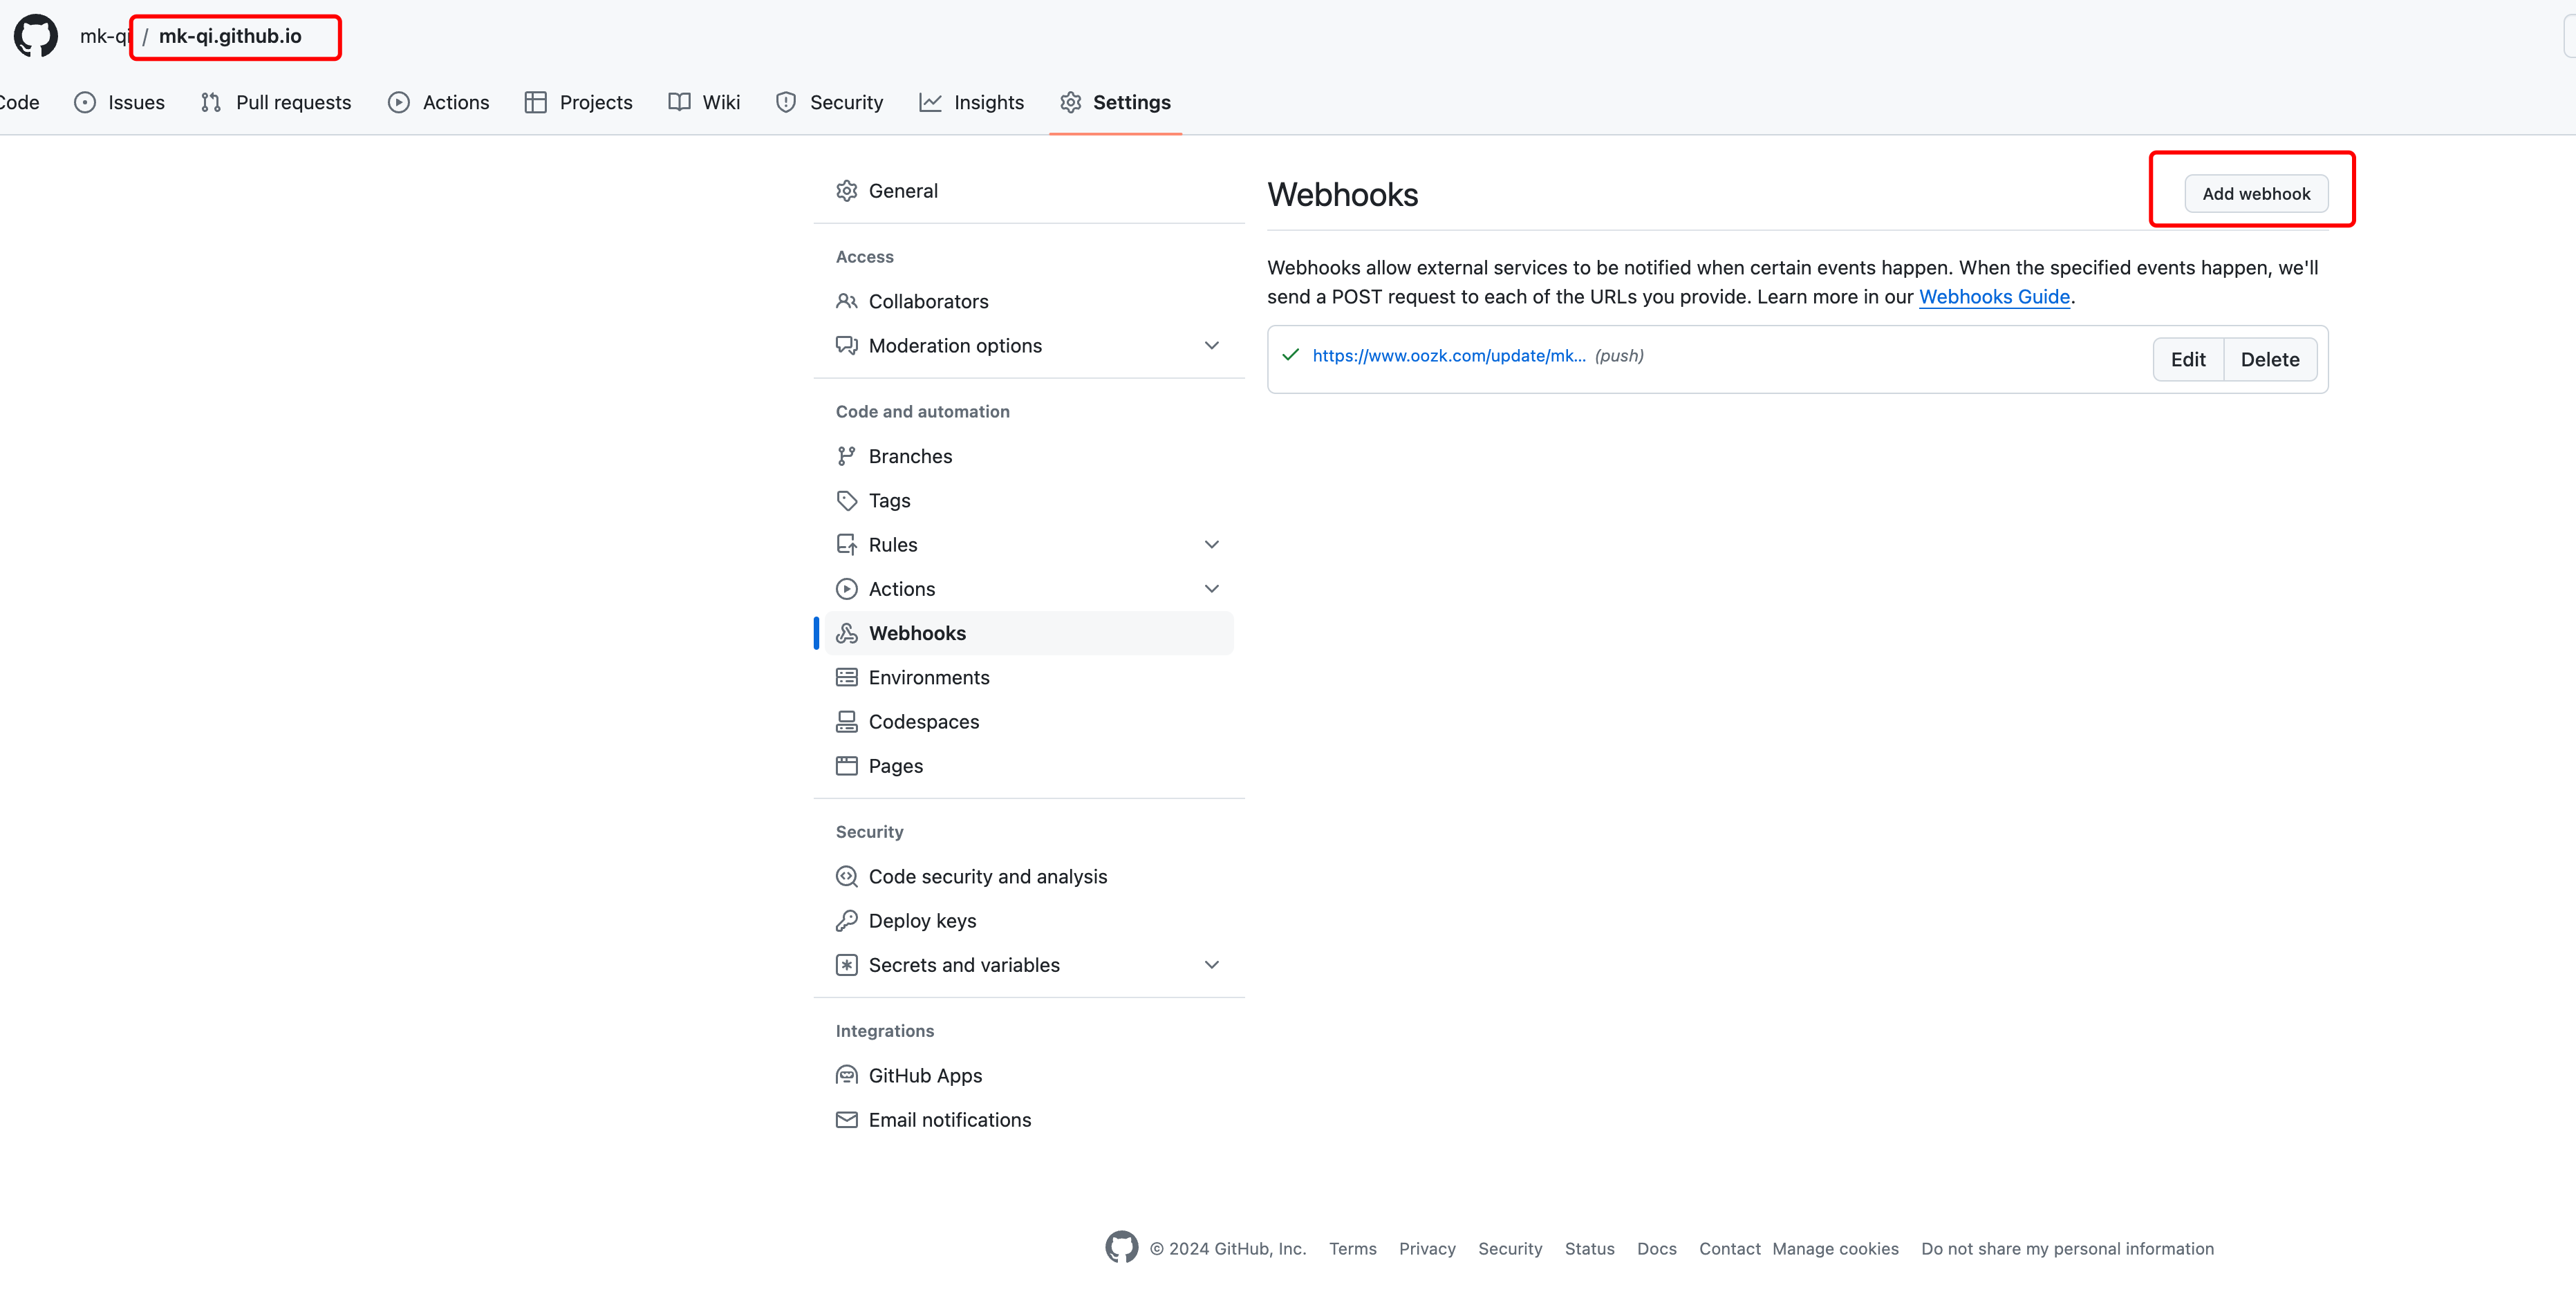This screenshot has width=2576, height=1294.
Task: Expand the Moderation options chevron
Action: coord(1211,345)
